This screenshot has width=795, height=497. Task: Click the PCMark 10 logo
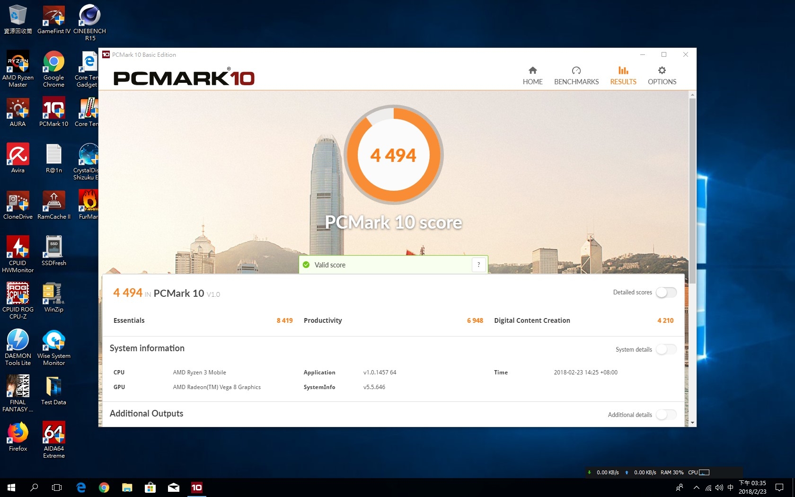(x=184, y=78)
